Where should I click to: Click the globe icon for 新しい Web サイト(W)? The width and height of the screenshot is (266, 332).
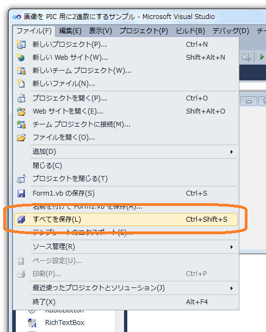[x=21, y=58]
